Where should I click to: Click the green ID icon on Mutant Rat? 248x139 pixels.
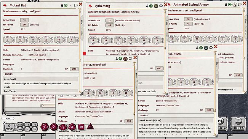(66, 6)
